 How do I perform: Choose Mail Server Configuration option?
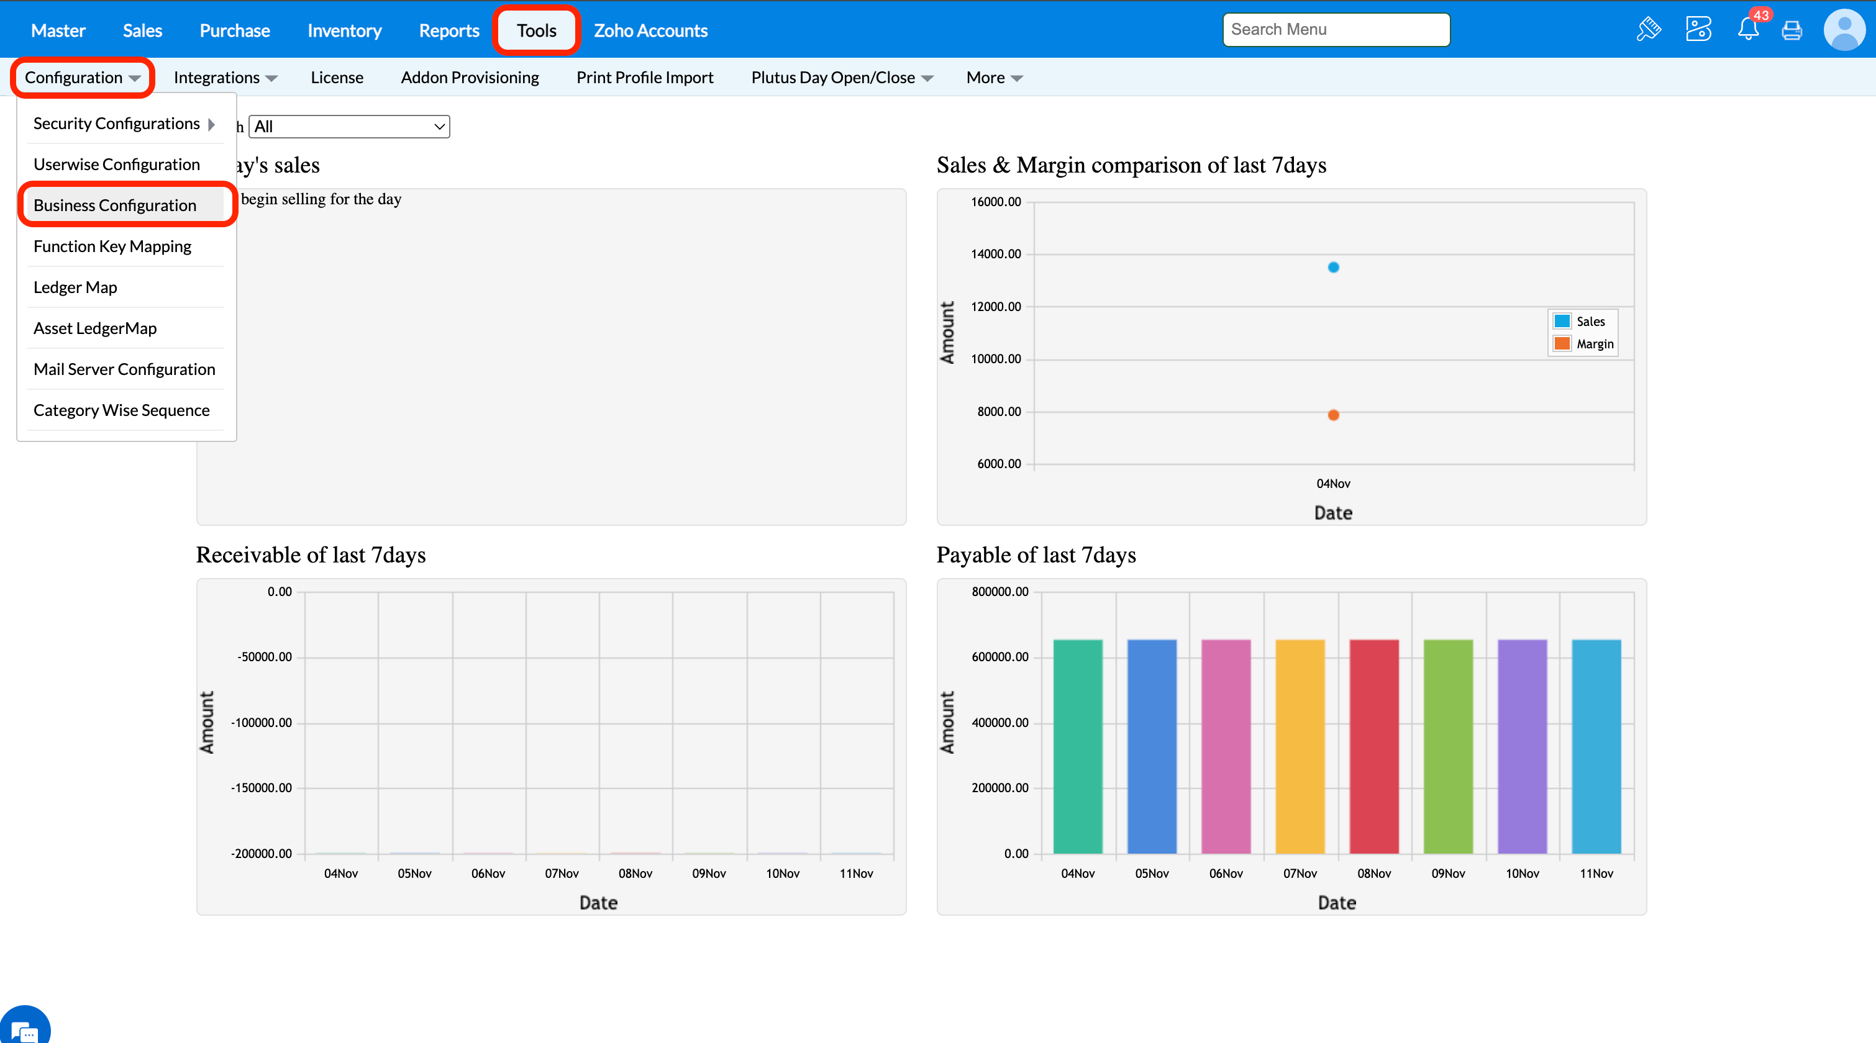pyautogui.click(x=124, y=369)
